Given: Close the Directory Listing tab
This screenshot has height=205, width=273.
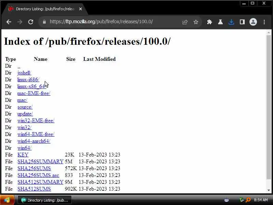Looking at the screenshot, I should pos(81,9).
